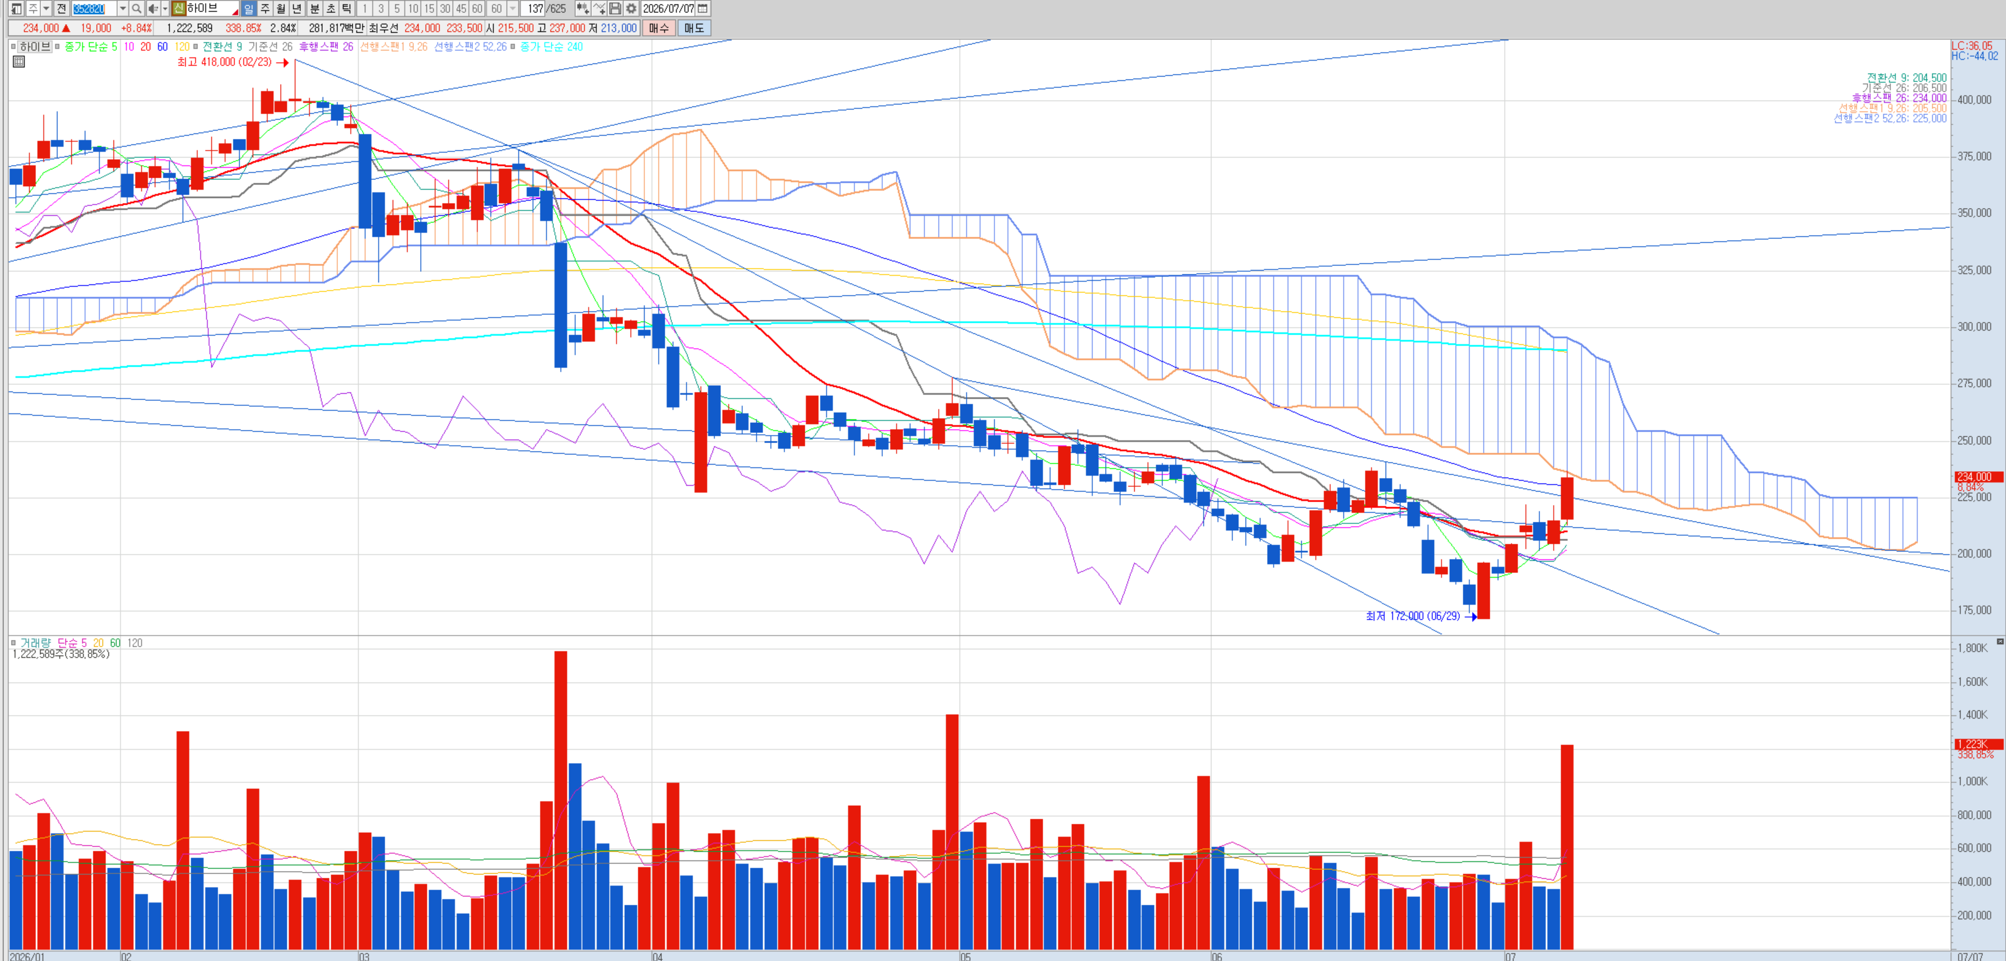Viewport: 2006px width, 961px height.
Task: Select the 3 interval button
Action: [x=381, y=8]
